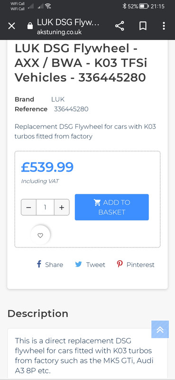Select the £539.99 price text

47,167
